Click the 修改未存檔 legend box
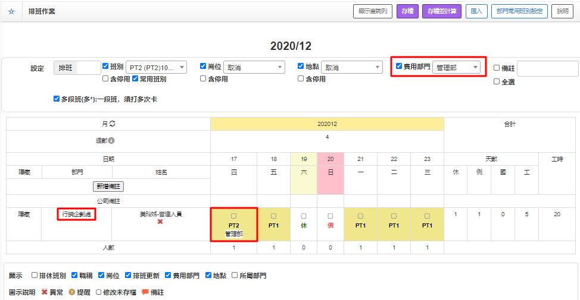The height and width of the screenshot is (300, 580). tap(98, 292)
